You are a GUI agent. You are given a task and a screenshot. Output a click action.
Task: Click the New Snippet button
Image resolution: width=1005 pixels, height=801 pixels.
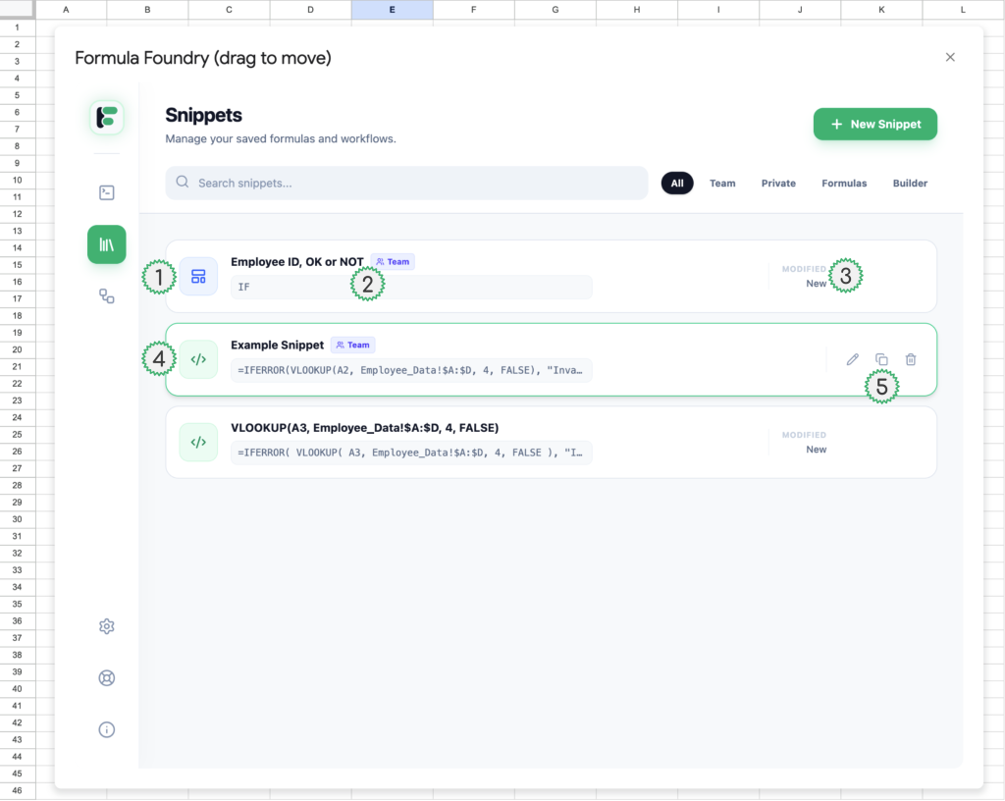click(x=874, y=125)
